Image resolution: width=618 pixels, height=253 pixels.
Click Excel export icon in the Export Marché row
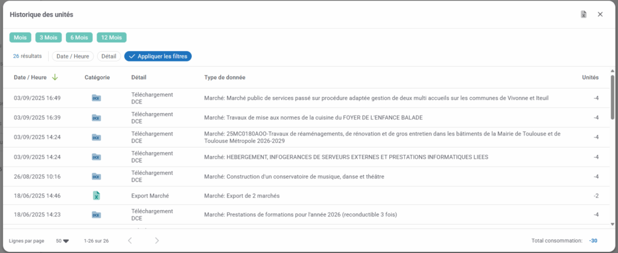96,195
